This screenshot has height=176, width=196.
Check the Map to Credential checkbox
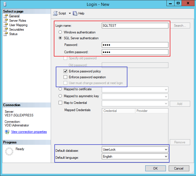tap(61, 103)
